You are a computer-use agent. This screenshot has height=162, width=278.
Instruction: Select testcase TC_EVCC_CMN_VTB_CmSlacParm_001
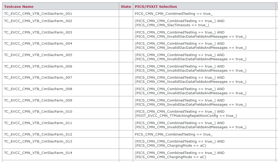(x=38, y=14)
